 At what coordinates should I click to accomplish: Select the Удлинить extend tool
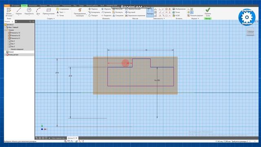tap(106, 12)
